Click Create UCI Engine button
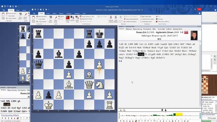The width and height of the screenshot is (217, 122). pos(130,22)
